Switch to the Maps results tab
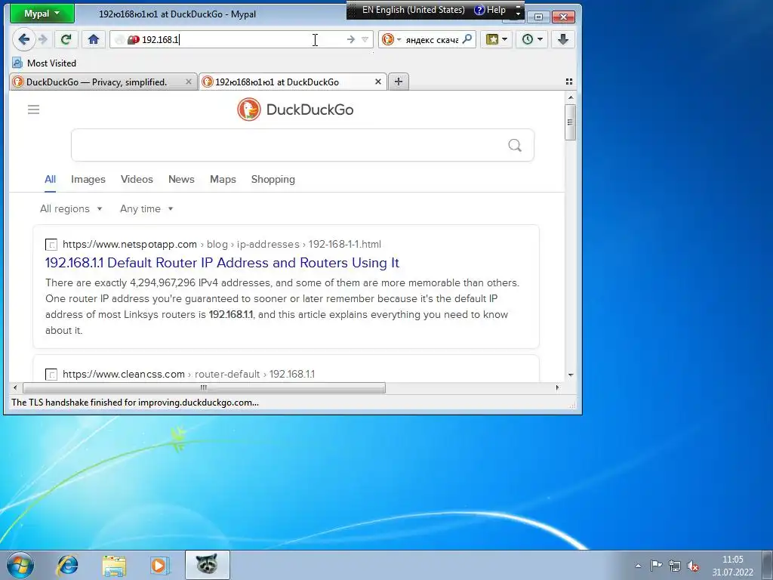Screen dimensions: 773x580 (x=223, y=180)
